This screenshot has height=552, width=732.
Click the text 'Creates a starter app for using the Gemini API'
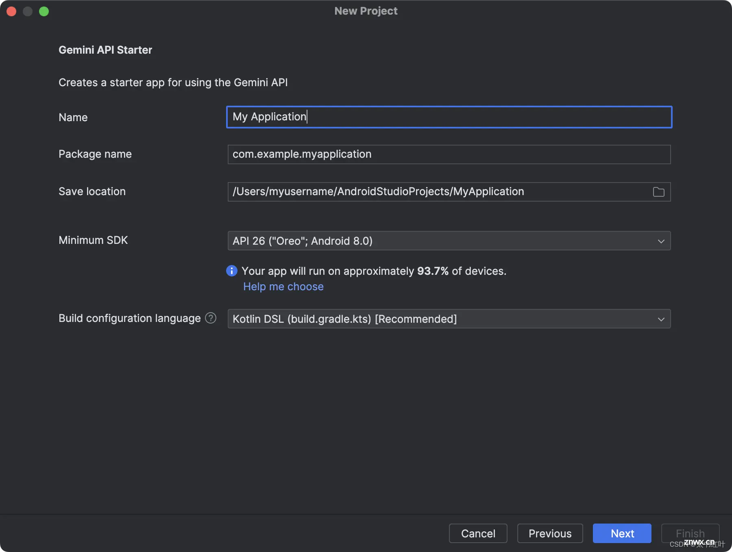pyautogui.click(x=173, y=83)
